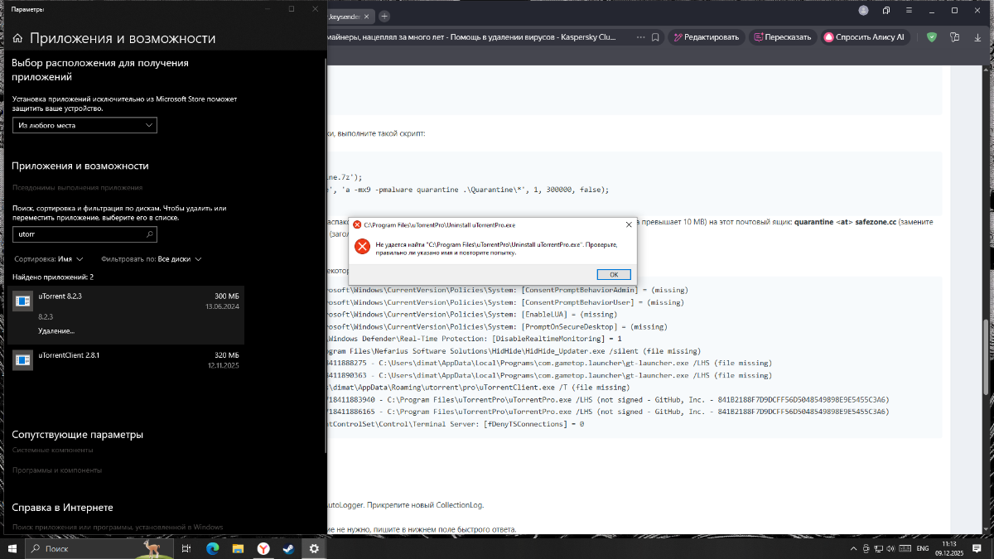The width and height of the screenshot is (994, 559).
Task: Click the taskbar search box 'Поиск'
Action: tap(99, 548)
